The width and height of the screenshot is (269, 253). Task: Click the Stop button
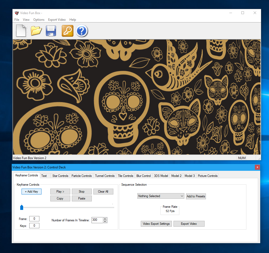point(82,192)
